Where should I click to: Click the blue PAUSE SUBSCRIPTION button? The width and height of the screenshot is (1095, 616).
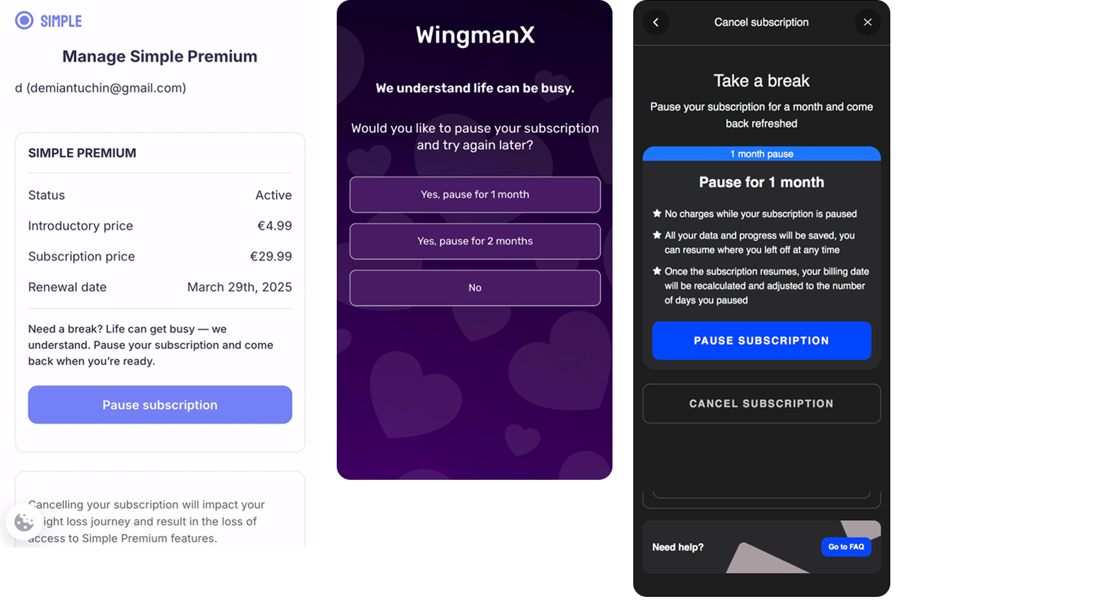click(x=762, y=340)
